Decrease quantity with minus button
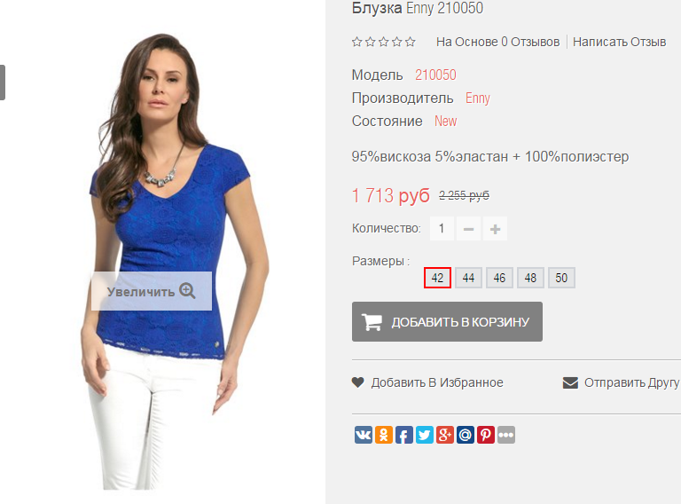The image size is (681, 504). tap(468, 229)
